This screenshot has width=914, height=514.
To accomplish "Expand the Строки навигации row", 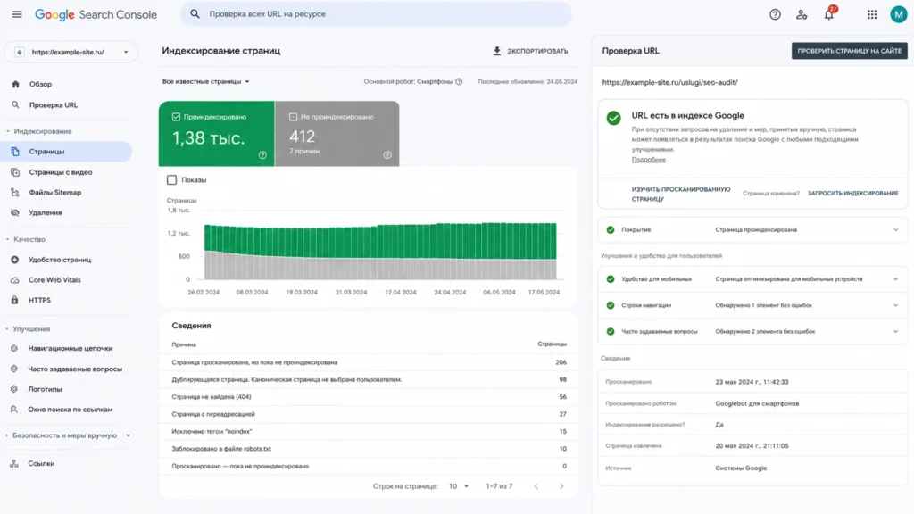I will [752, 305].
